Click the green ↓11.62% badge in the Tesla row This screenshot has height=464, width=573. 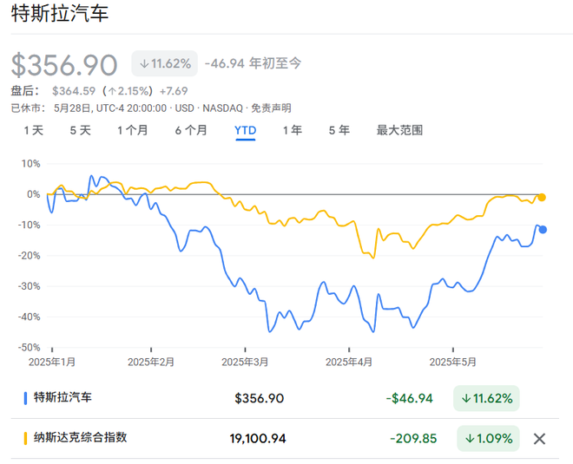[486, 398]
